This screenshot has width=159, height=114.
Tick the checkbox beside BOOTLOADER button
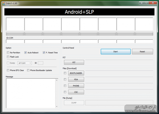pos(65,73)
